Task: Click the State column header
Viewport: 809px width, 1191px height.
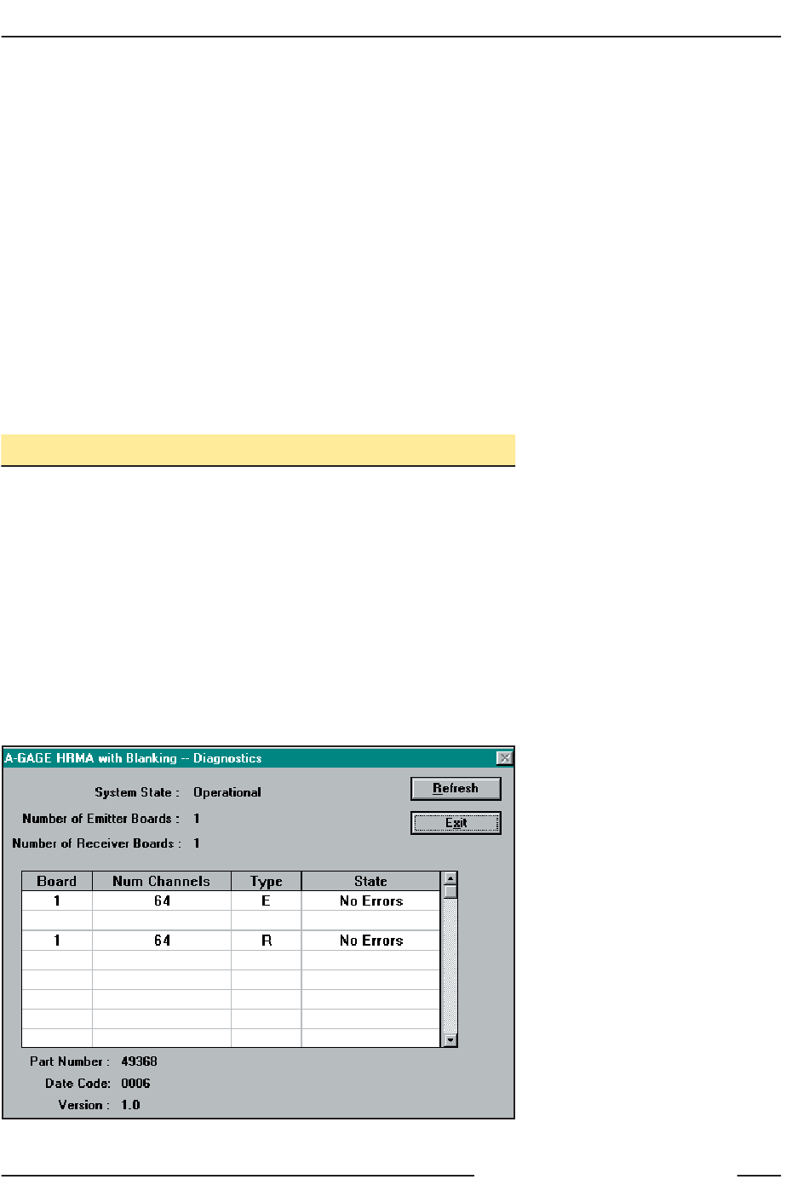Action: point(371,882)
